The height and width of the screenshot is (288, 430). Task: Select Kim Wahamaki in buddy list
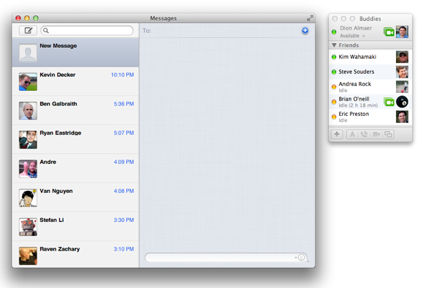click(361, 56)
